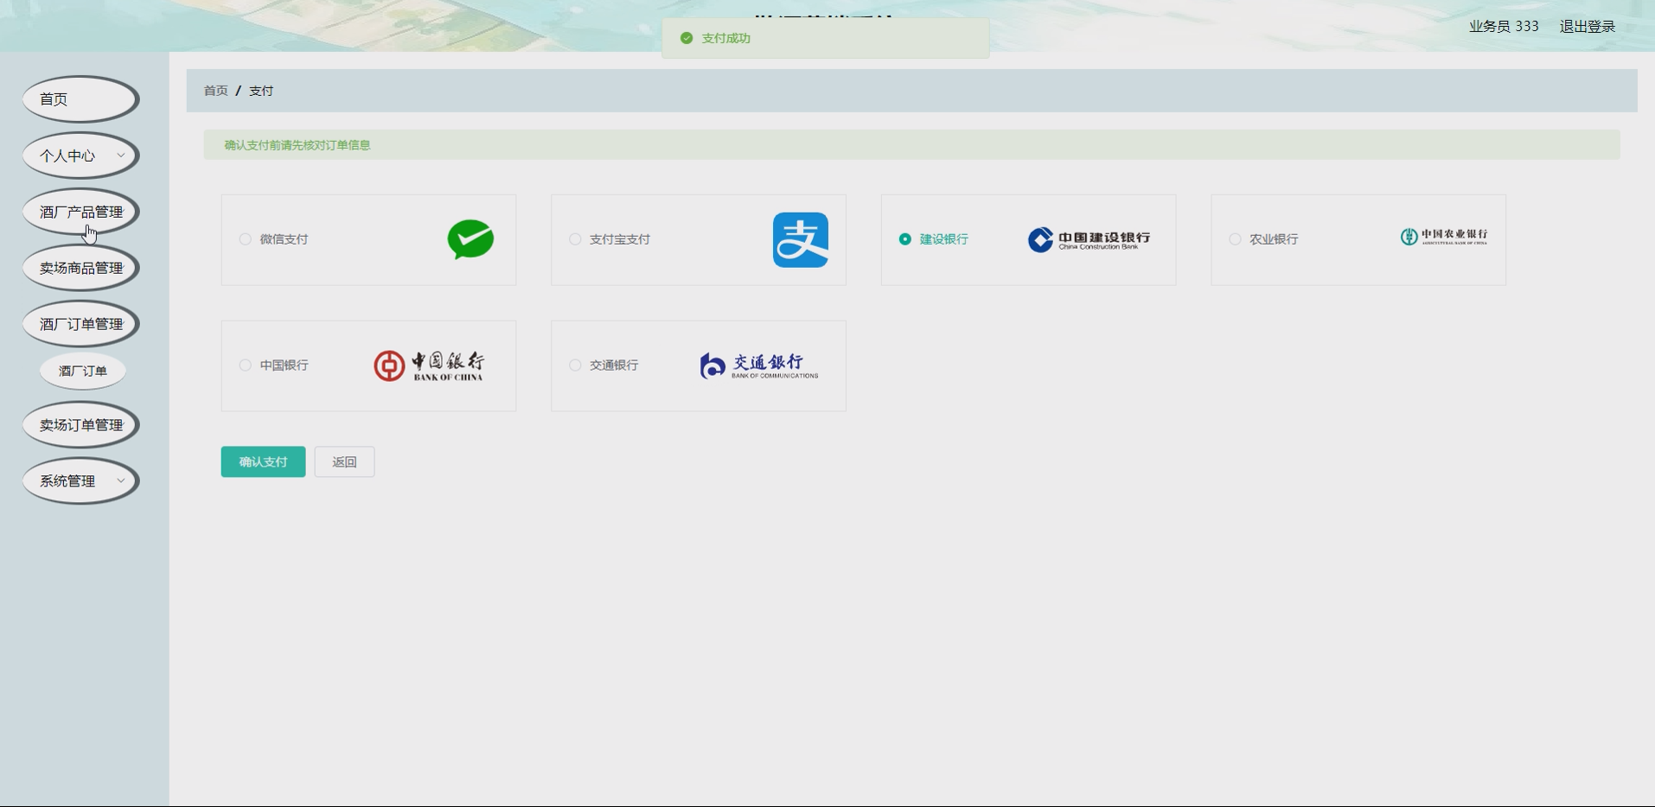
Task: Click the 支付 breadcrumb text
Action: pos(261,91)
